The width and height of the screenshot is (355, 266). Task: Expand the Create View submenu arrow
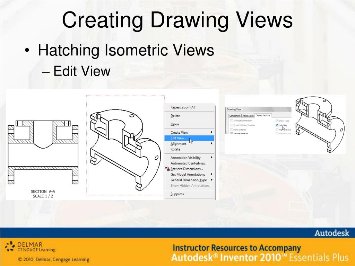pos(212,132)
